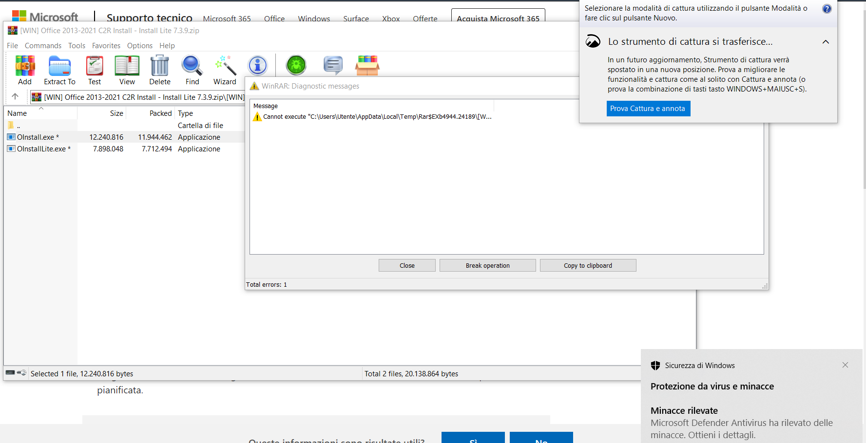Open the File menu
Image resolution: width=866 pixels, height=443 pixels.
click(x=12, y=45)
